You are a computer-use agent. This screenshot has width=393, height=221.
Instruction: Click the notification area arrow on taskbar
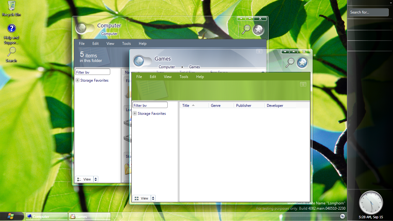coord(342,216)
